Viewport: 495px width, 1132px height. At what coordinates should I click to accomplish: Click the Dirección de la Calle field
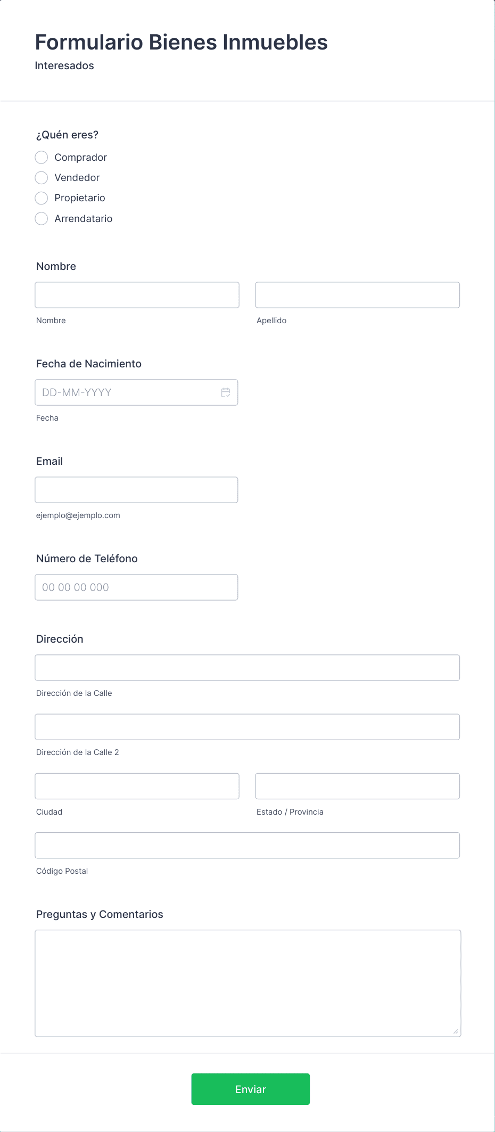(x=247, y=668)
